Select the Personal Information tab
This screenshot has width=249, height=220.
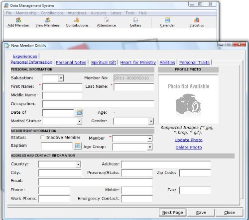coord(31,62)
